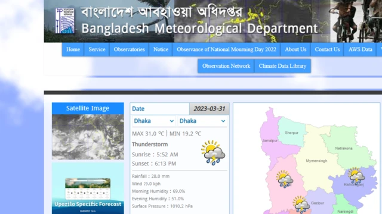Screen dimensions: 382x214
Task: Click the Bangladesh Meteorological Department title
Action: click(x=199, y=29)
